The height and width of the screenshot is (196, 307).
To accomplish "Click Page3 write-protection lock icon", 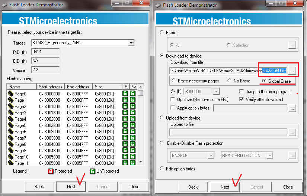I will pyautogui.click(x=132, y=113).
